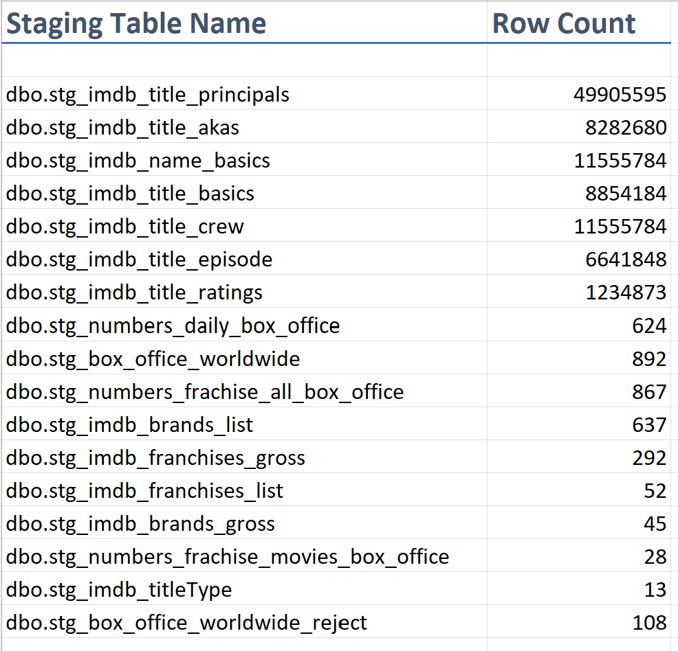
Task: Select the 11555784 count for name_basics row
Action: tap(579, 159)
